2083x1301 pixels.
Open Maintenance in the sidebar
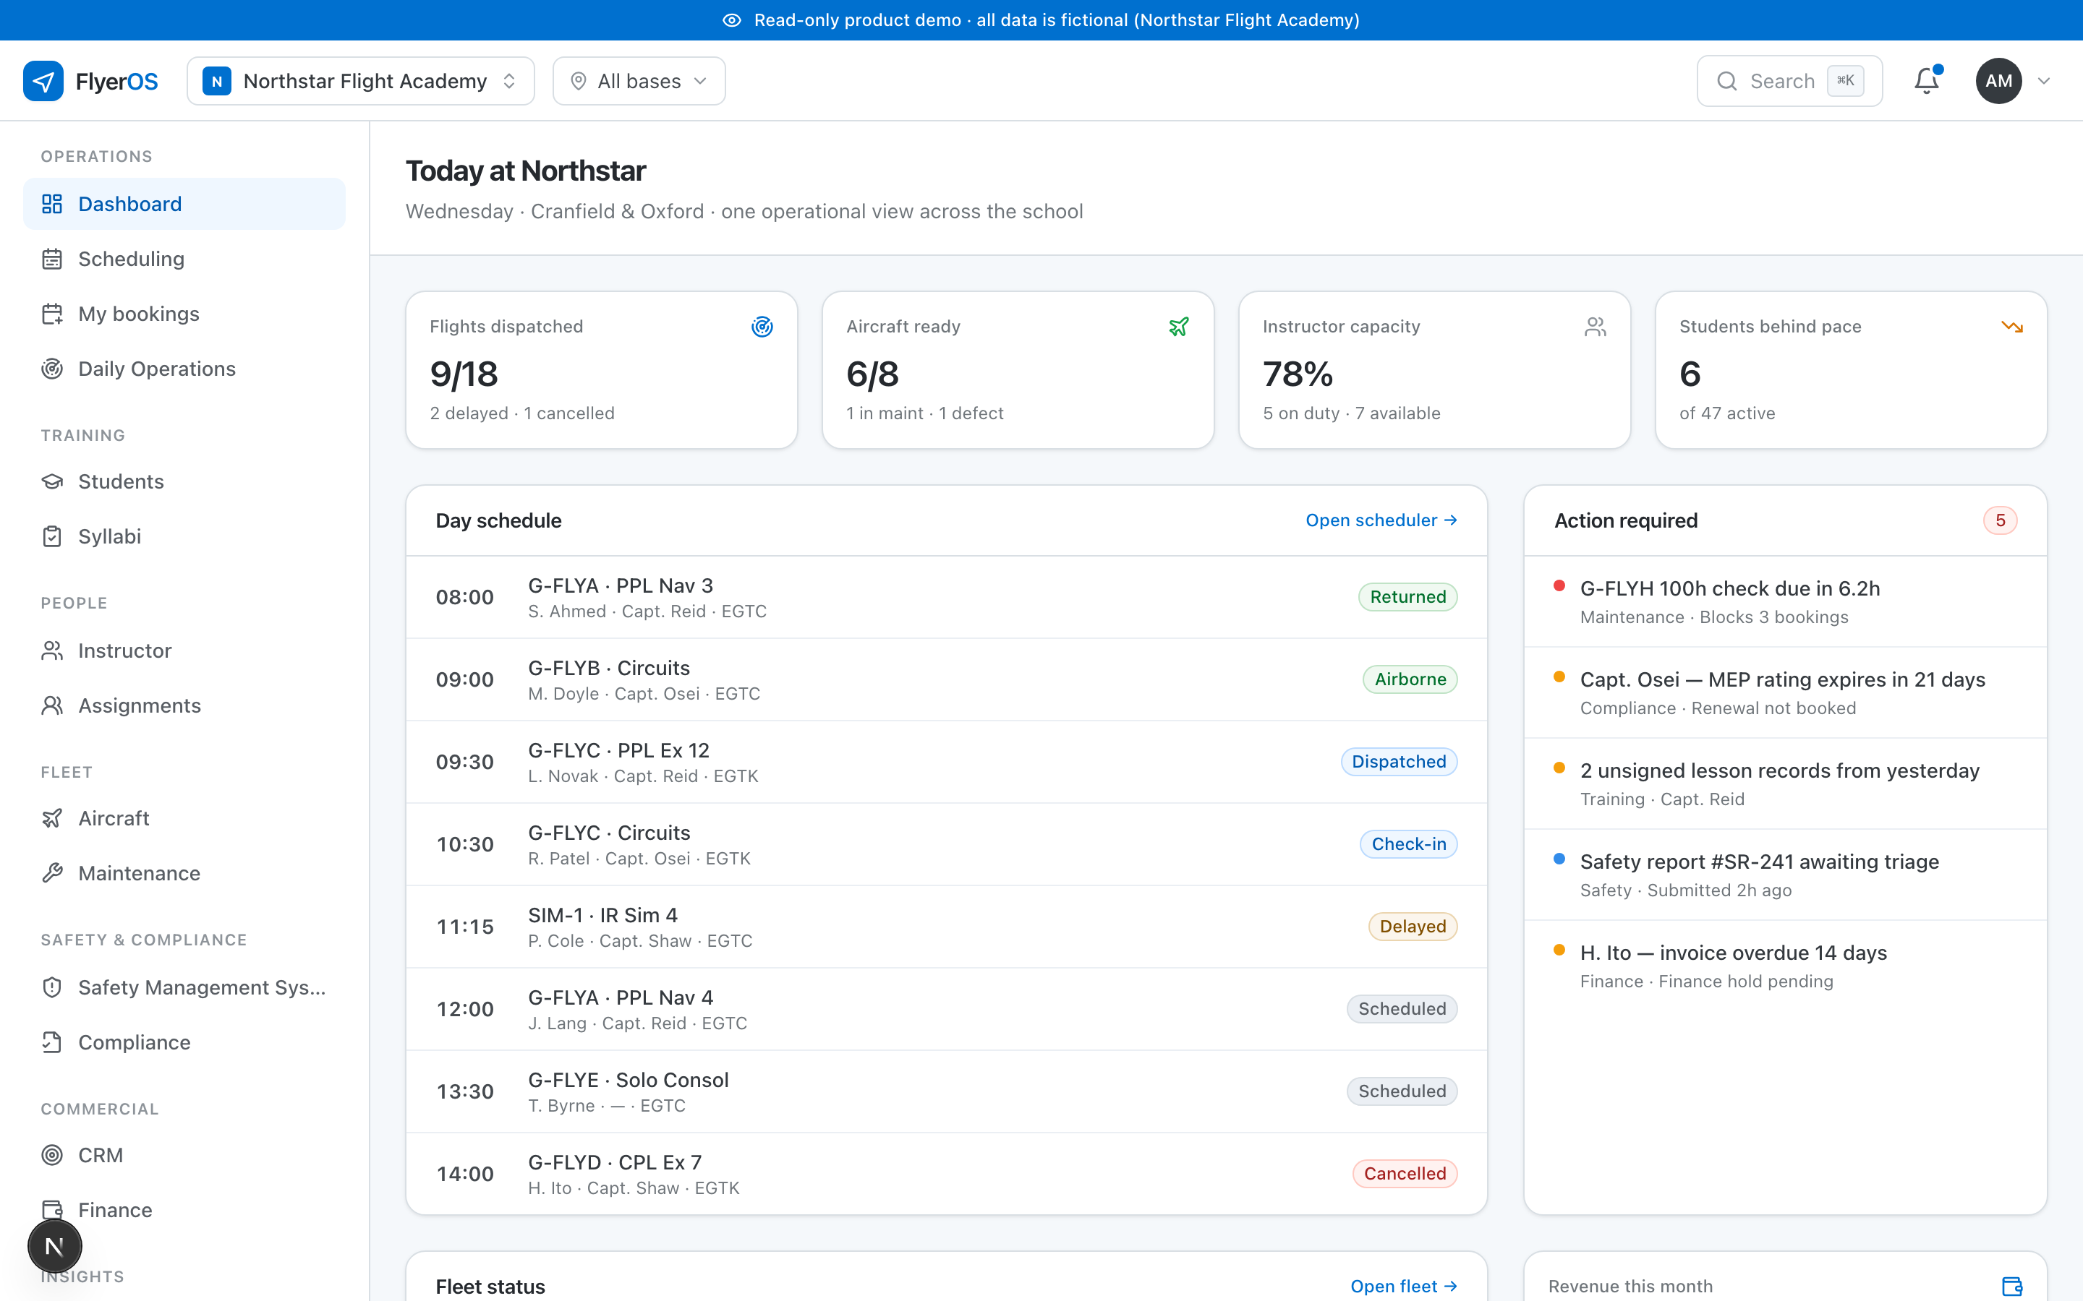pos(184,875)
